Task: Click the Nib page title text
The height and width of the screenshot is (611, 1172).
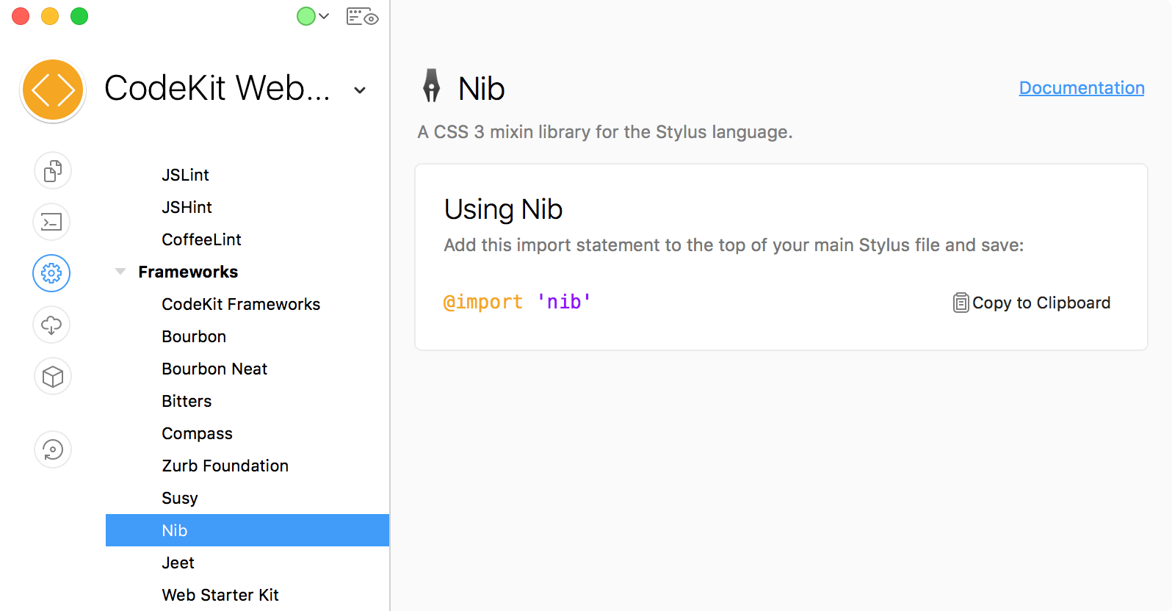Action: 481,89
